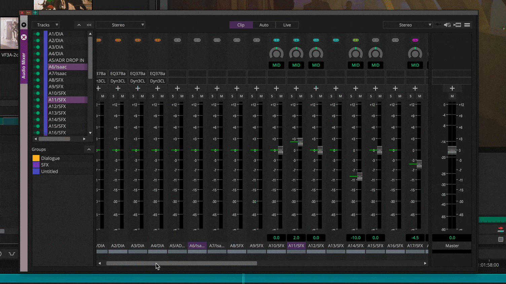Solo the A17/SFX channel

click(x=411, y=96)
